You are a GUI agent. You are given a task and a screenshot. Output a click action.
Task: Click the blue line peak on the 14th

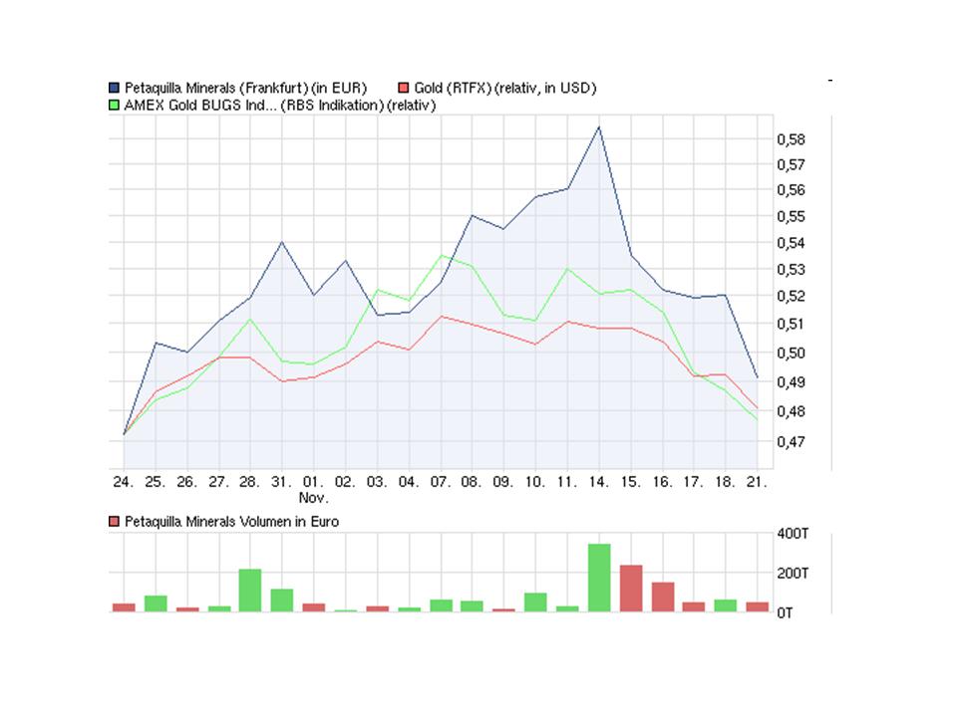pos(598,127)
